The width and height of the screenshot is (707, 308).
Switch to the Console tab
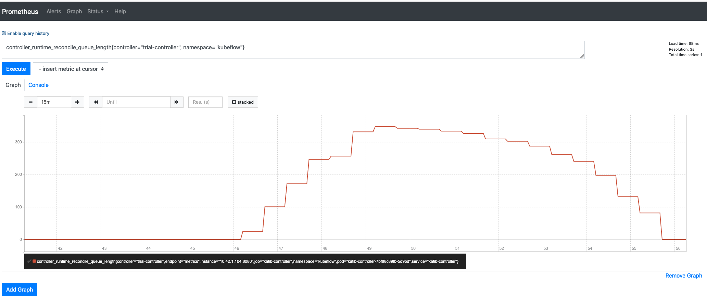(38, 85)
